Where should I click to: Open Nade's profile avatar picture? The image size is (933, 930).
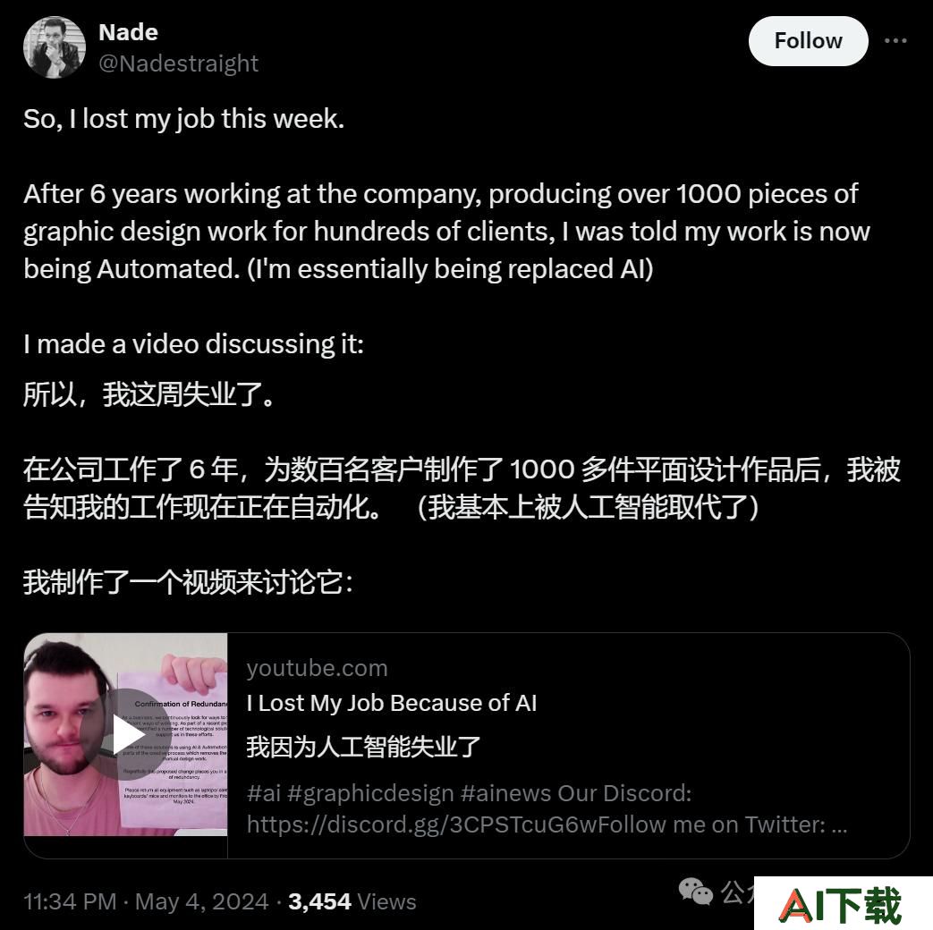55,47
